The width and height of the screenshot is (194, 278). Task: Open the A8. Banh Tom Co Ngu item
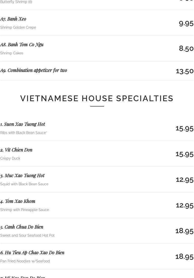pyautogui.click(x=22, y=45)
